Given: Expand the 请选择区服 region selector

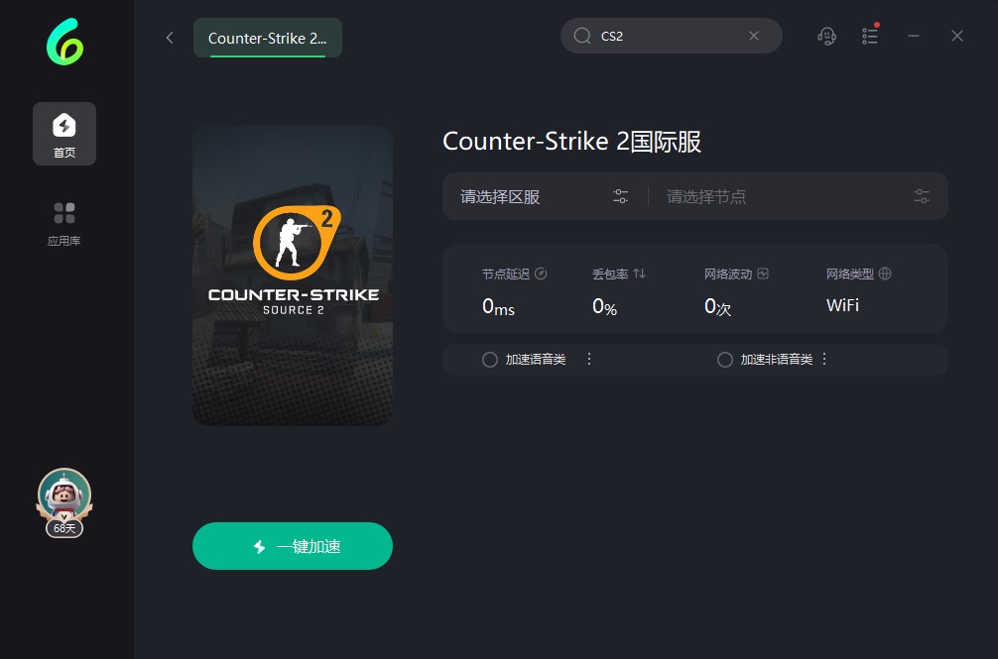Looking at the screenshot, I should pos(545,196).
